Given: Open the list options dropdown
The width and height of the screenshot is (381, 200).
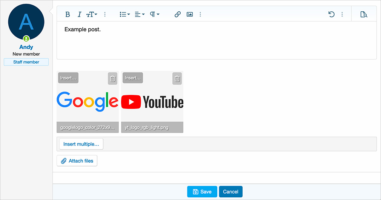Looking at the screenshot, I should pyautogui.click(x=124, y=15).
